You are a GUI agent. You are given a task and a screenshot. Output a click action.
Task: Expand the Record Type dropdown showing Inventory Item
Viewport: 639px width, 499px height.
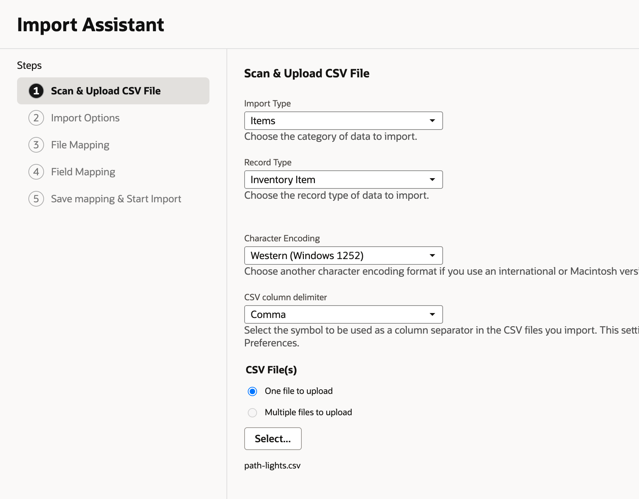(343, 180)
